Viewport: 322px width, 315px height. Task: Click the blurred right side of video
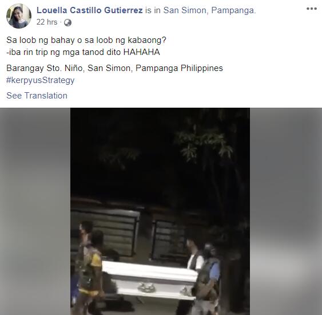click(x=286, y=211)
